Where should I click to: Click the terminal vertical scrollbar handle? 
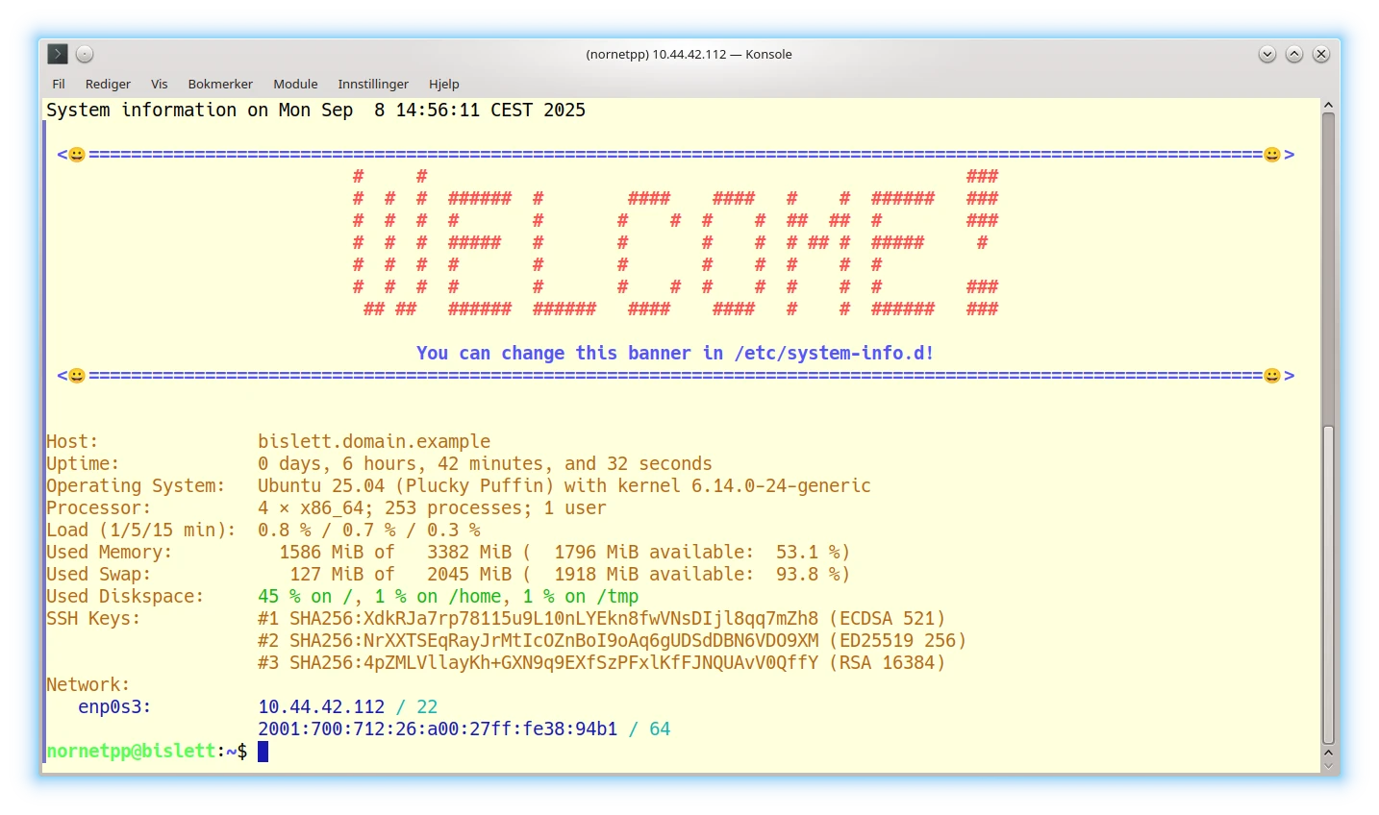pos(1328,586)
